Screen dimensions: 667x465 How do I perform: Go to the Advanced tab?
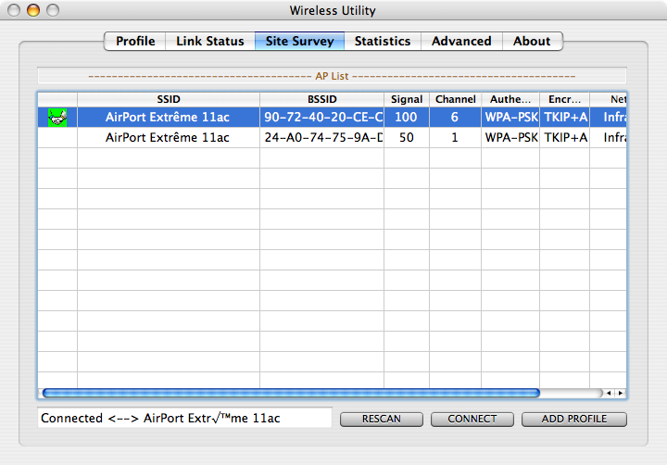tap(461, 42)
